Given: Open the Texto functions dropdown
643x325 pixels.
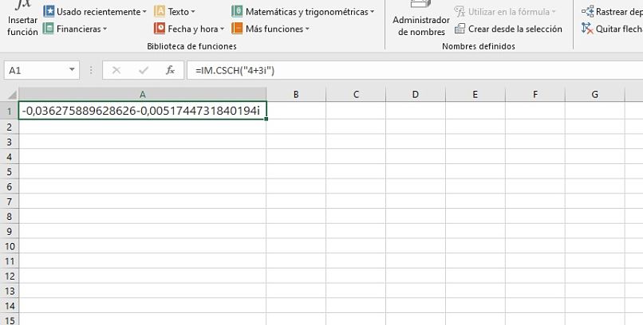Looking at the screenshot, I should (175, 11).
